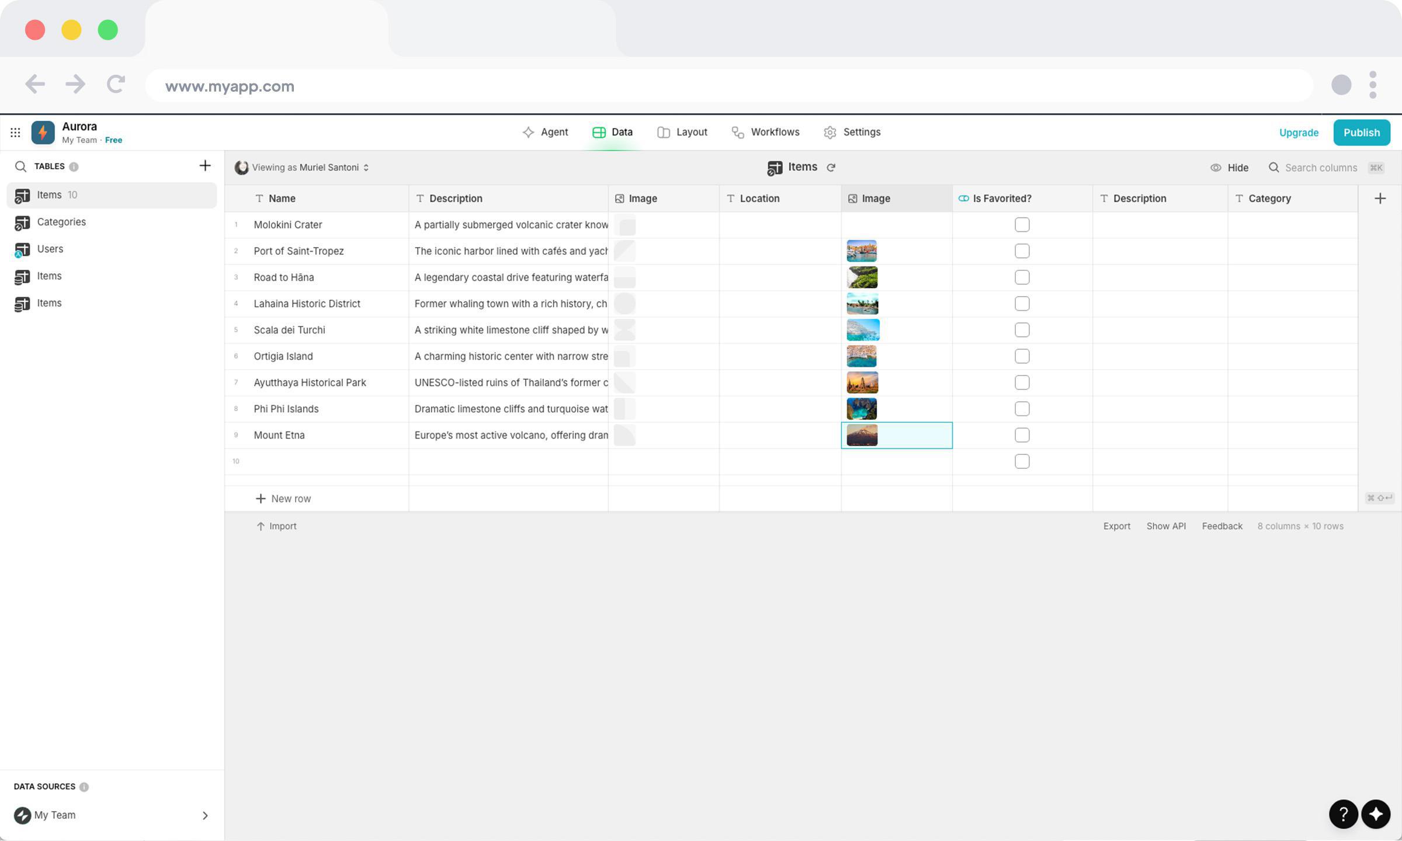This screenshot has width=1402, height=841.
Task: Open the apps grid menu icon
Action: pos(16,133)
